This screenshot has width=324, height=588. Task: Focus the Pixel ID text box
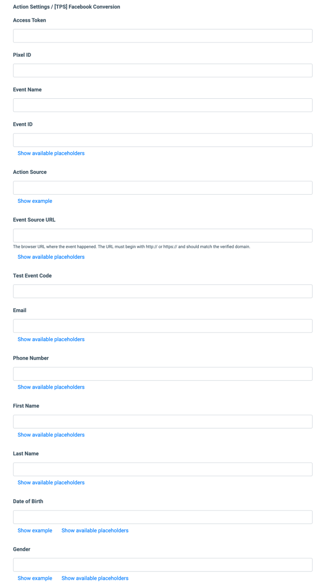click(x=162, y=71)
